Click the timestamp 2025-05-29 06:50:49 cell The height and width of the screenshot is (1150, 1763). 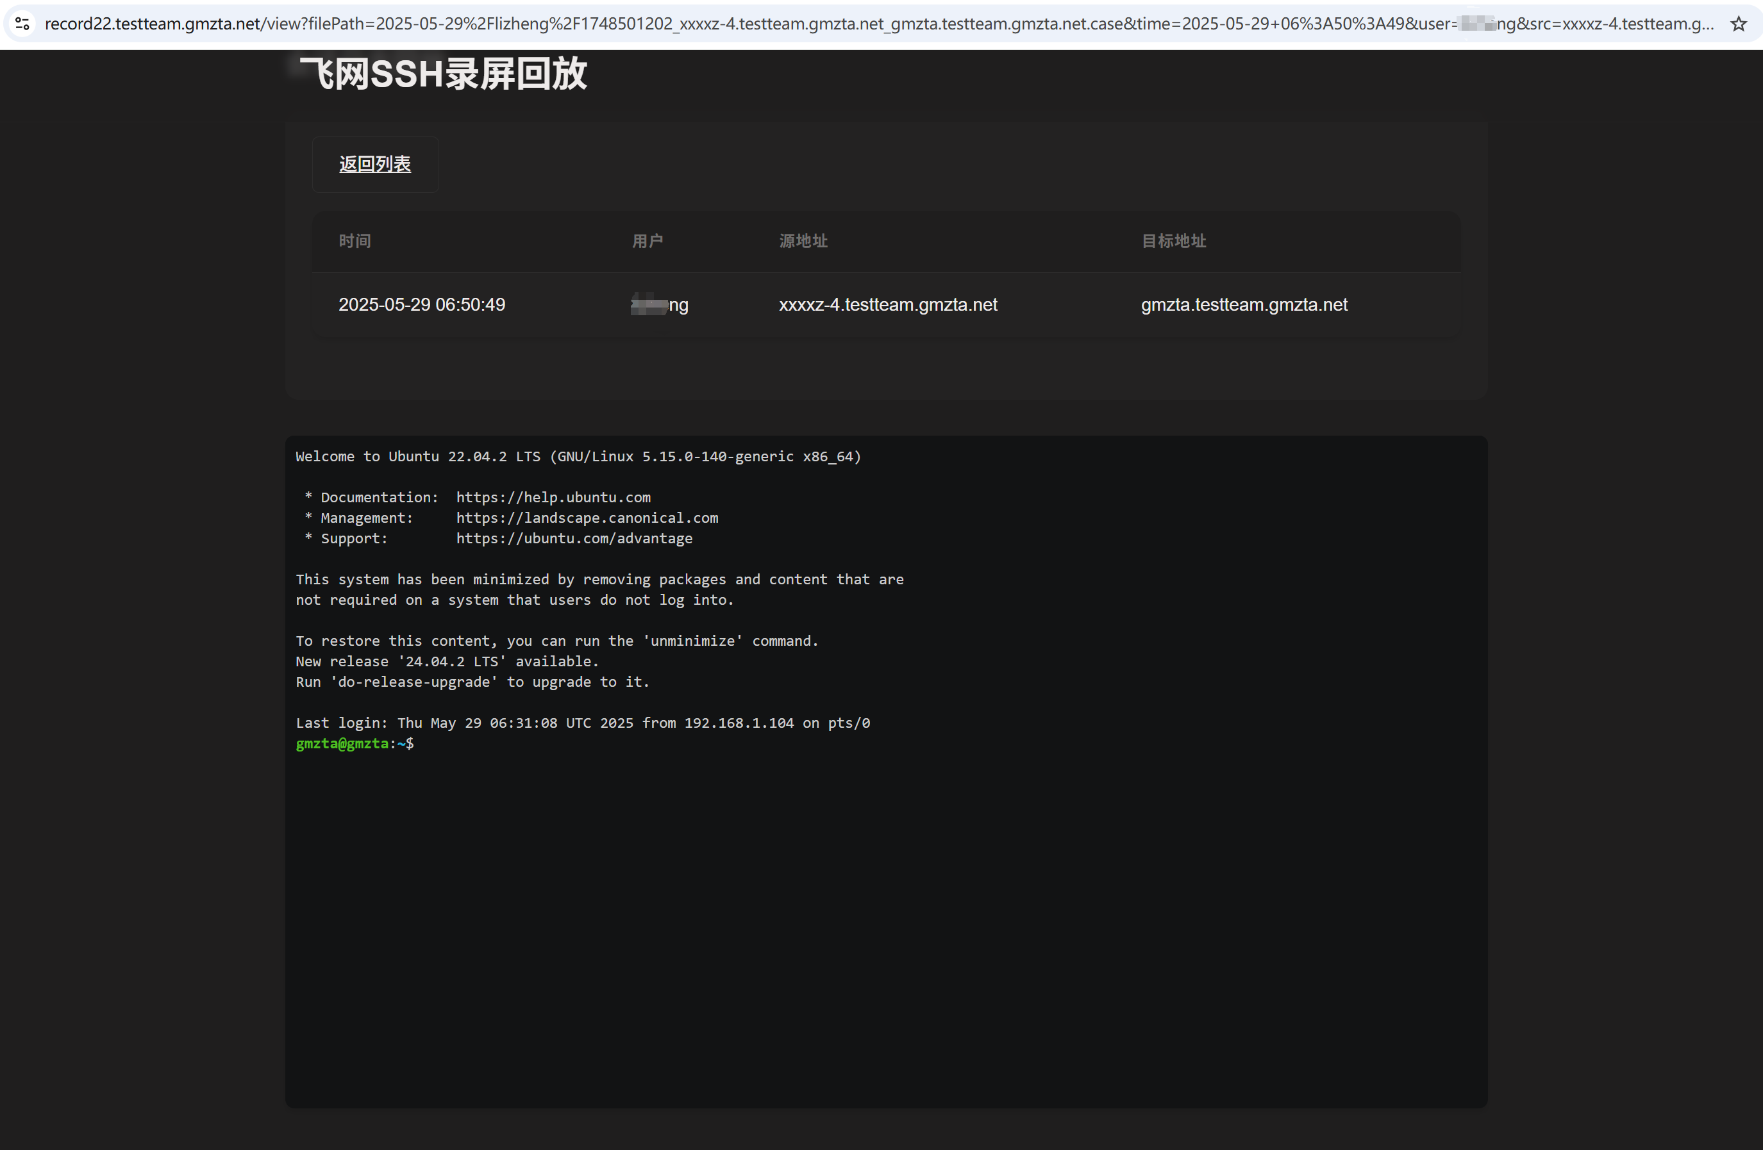pyautogui.click(x=421, y=304)
